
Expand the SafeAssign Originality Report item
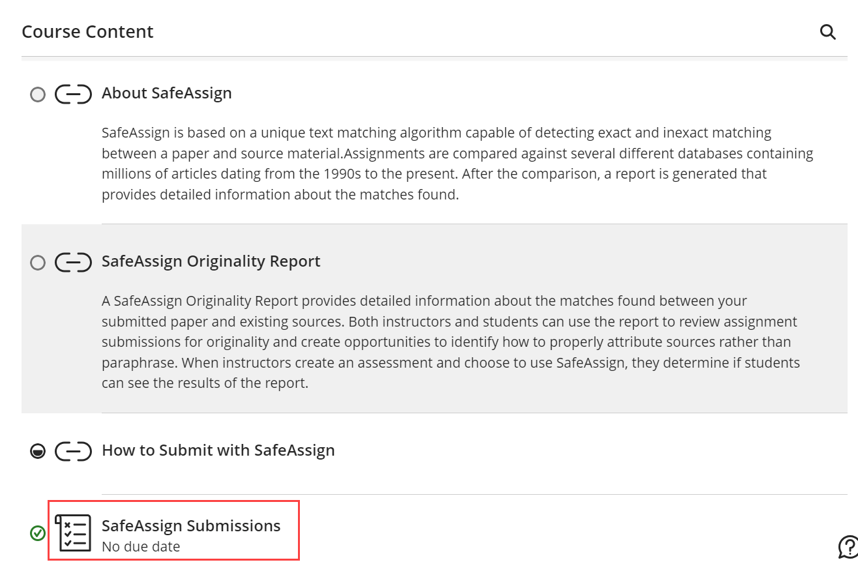coord(210,261)
